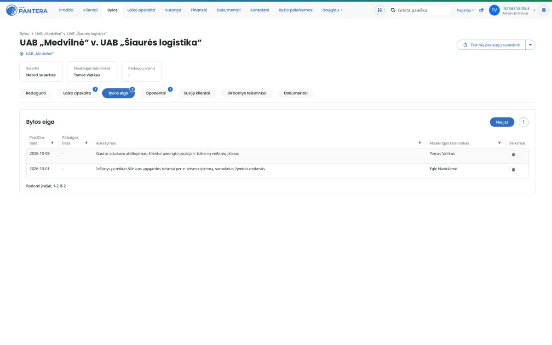Click the TV user avatar
The height and width of the screenshot is (345, 552).
coord(494,10)
